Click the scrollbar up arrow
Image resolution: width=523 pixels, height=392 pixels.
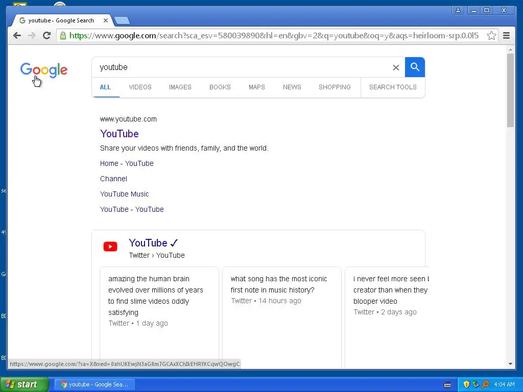510,50
